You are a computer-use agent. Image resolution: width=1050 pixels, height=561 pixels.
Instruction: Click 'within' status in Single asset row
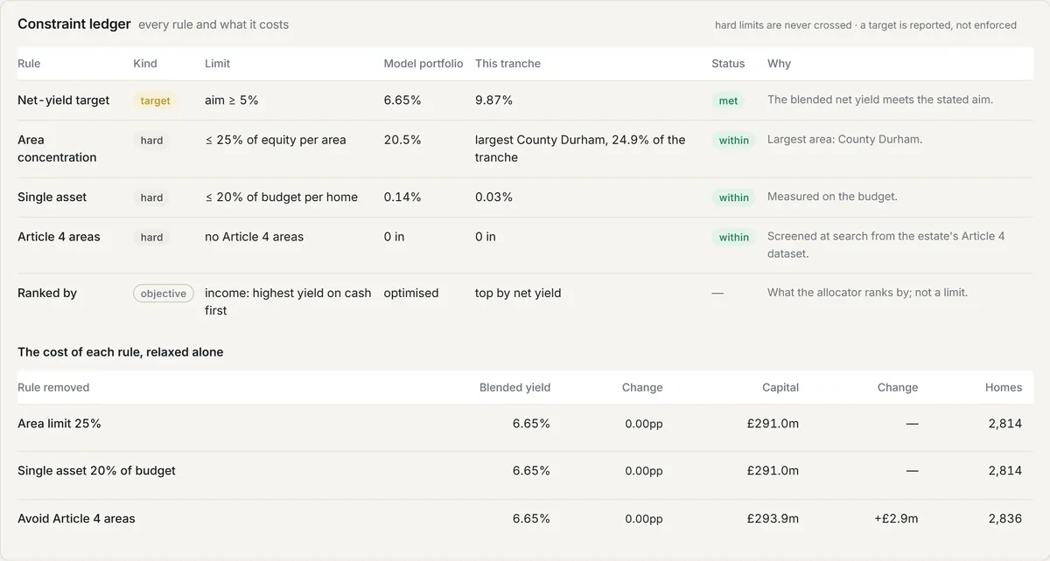click(x=733, y=197)
